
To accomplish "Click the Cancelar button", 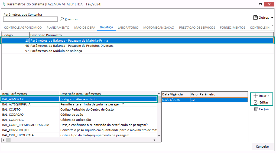I will tap(262, 147).
